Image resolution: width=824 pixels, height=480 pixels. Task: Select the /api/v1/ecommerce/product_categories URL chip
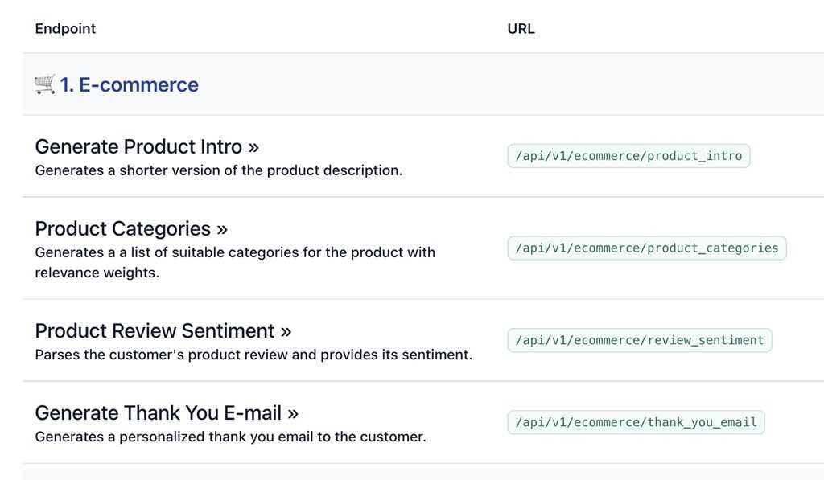pyautogui.click(x=646, y=248)
